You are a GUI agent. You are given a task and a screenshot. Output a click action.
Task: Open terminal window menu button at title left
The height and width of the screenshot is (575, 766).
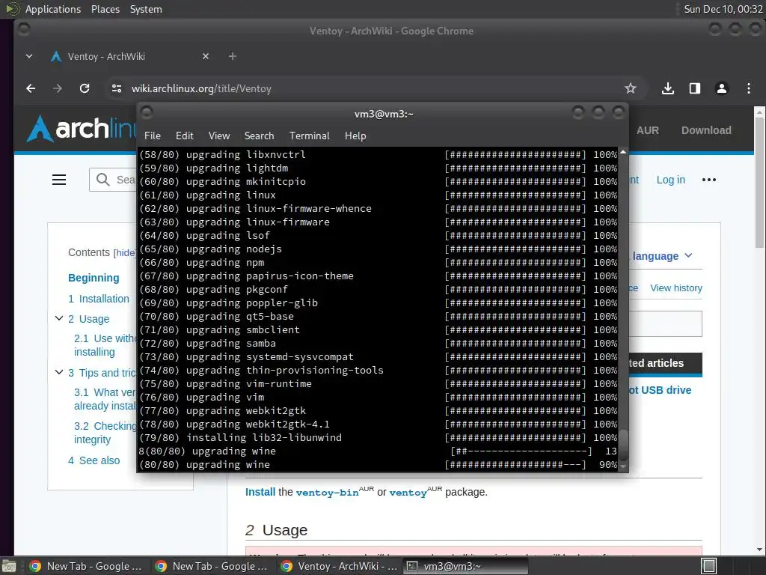[x=147, y=113]
